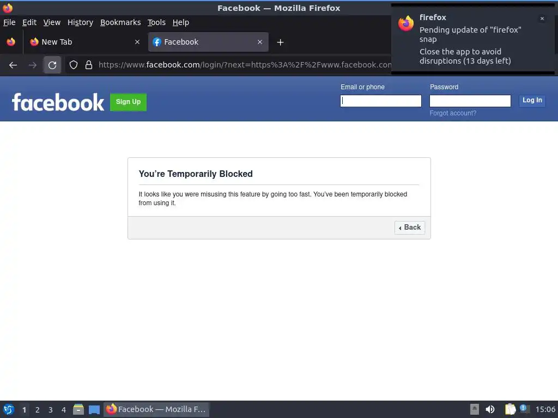Open a new tab with plus button
This screenshot has height=418, width=558.
280,42
